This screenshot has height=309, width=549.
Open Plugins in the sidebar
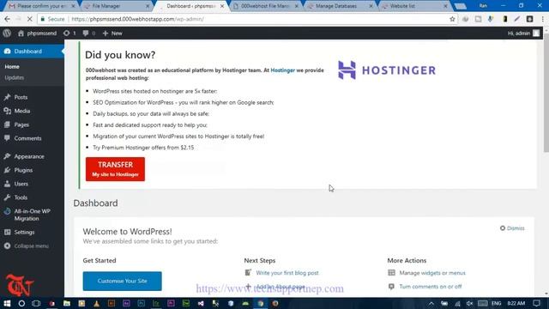[x=23, y=170]
